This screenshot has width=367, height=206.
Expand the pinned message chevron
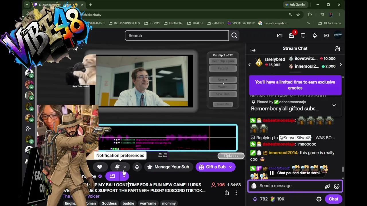click(334, 105)
